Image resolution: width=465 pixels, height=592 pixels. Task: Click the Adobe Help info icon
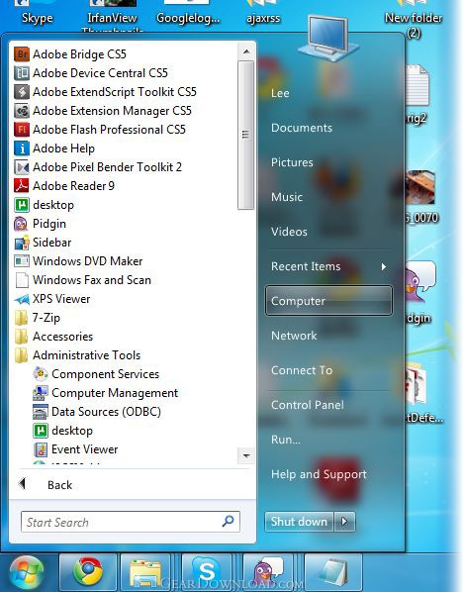[x=22, y=148]
